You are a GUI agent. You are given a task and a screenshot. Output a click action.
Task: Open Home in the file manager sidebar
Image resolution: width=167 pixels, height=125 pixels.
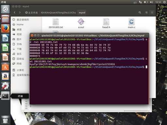coord(18,24)
